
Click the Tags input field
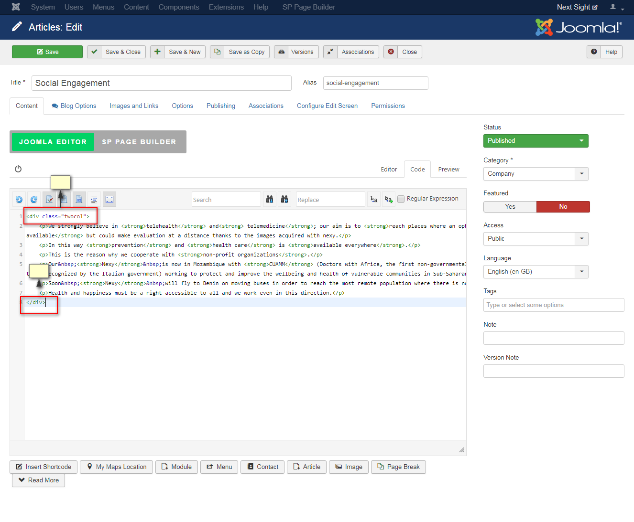554,305
